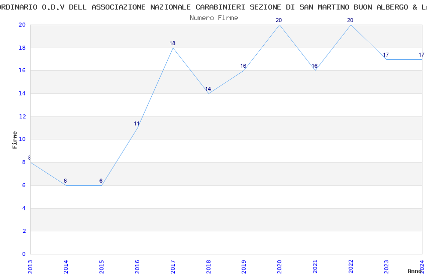Click the 2013 x-axis year label
Screen dimensions: 427x276
pyautogui.click(x=30, y=266)
